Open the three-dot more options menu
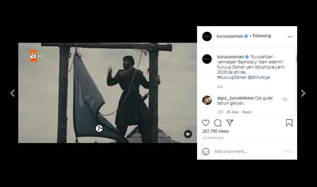This screenshot has width=317, height=187. point(290,36)
